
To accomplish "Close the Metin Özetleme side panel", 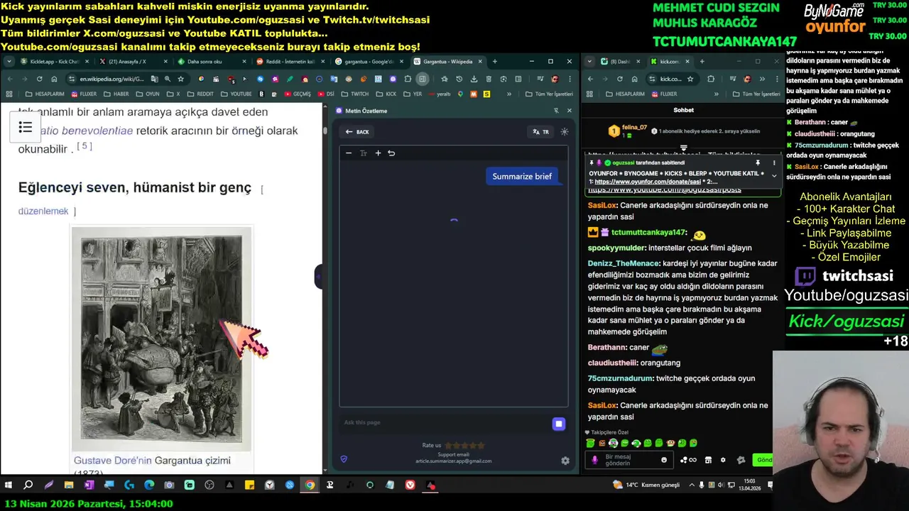I will [x=569, y=111].
